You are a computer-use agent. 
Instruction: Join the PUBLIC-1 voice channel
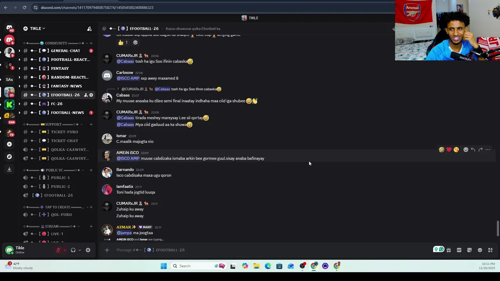pyautogui.click(x=58, y=178)
